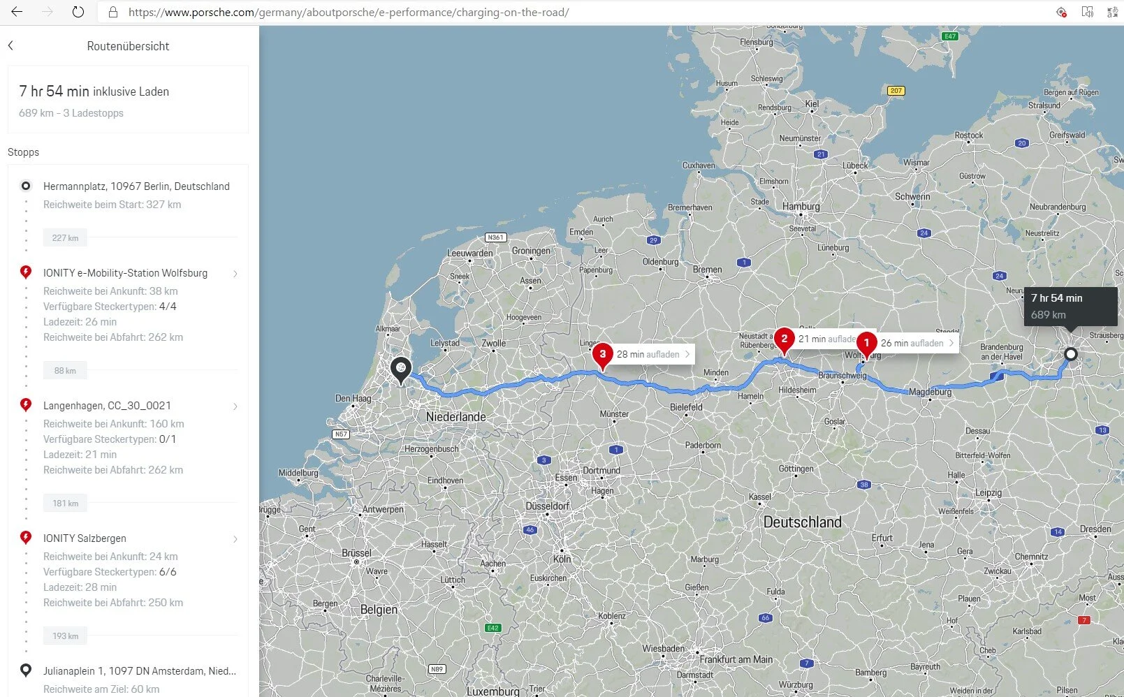Viewport: 1124px width, 697px height.
Task: Click the red charger icon for Langenhagen
Action: 26,404
